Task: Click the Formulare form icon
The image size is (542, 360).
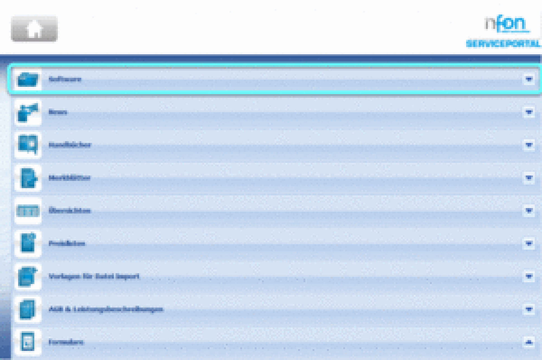Action: coord(28,342)
